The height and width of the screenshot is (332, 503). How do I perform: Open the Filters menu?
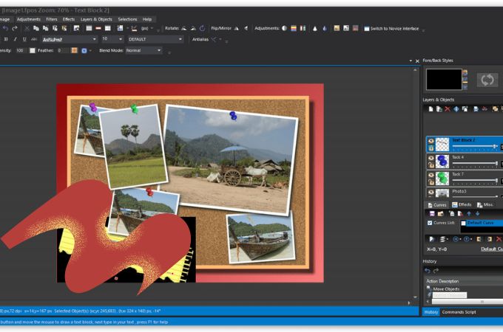52,19
